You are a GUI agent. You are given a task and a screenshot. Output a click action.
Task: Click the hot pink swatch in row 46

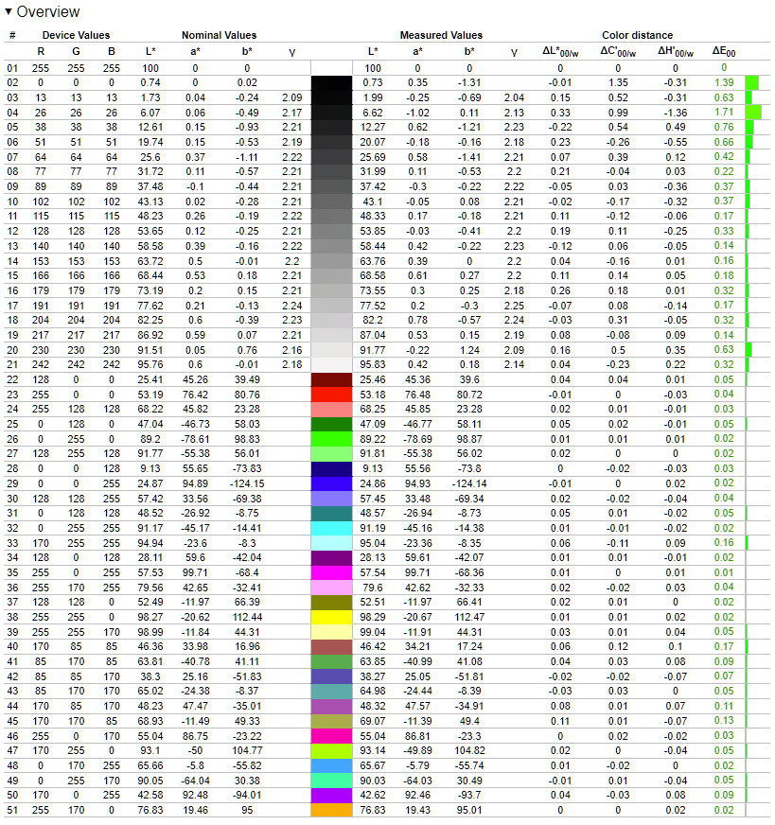click(x=331, y=736)
